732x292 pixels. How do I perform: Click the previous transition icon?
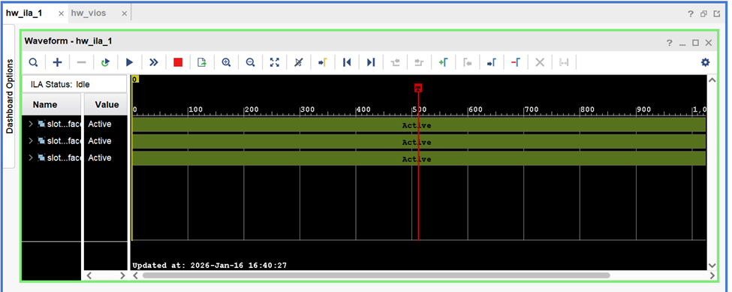pos(395,62)
